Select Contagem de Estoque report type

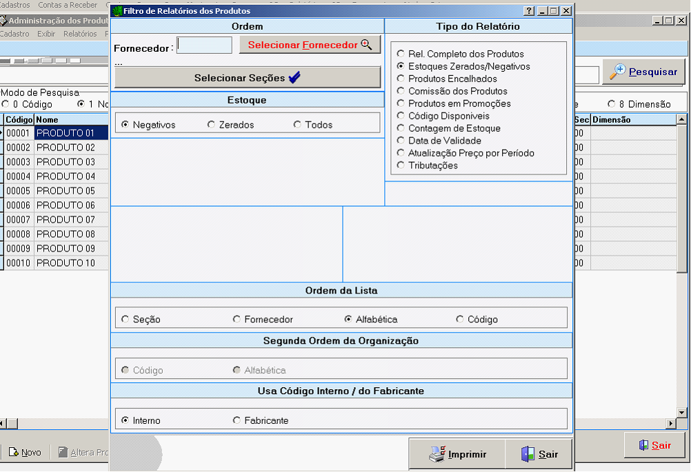click(401, 128)
